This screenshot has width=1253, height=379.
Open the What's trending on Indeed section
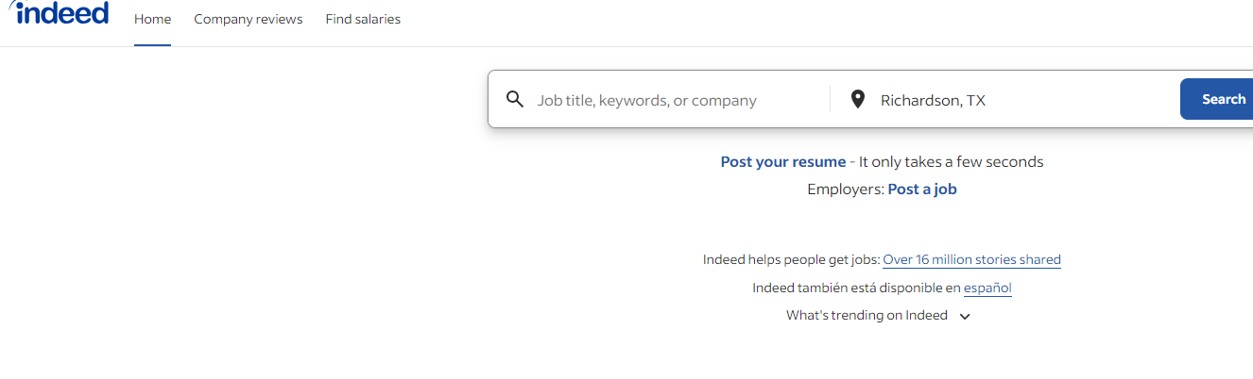[x=867, y=316]
